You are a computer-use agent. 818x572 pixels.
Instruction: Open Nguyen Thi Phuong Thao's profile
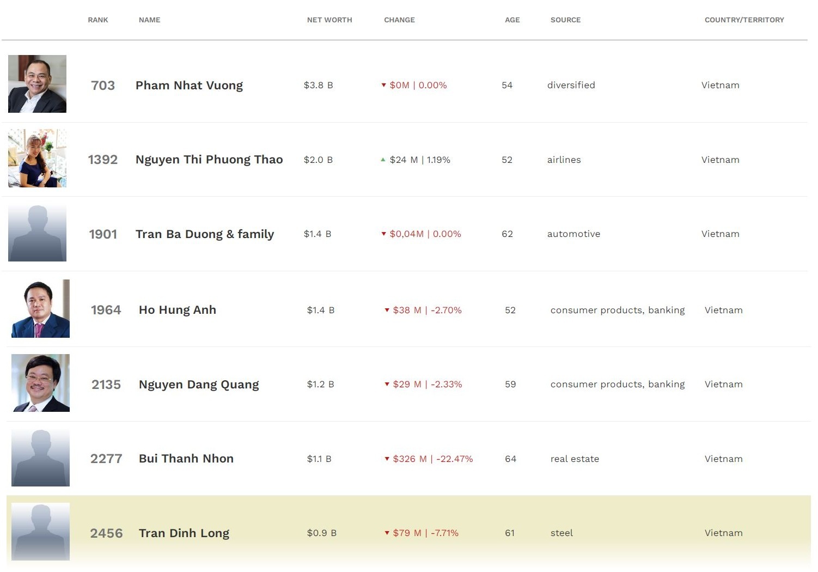click(209, 160)
